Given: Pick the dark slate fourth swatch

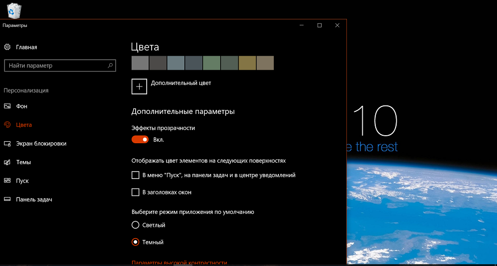Looking at the screenshot, I should click(x=194, y=63).
